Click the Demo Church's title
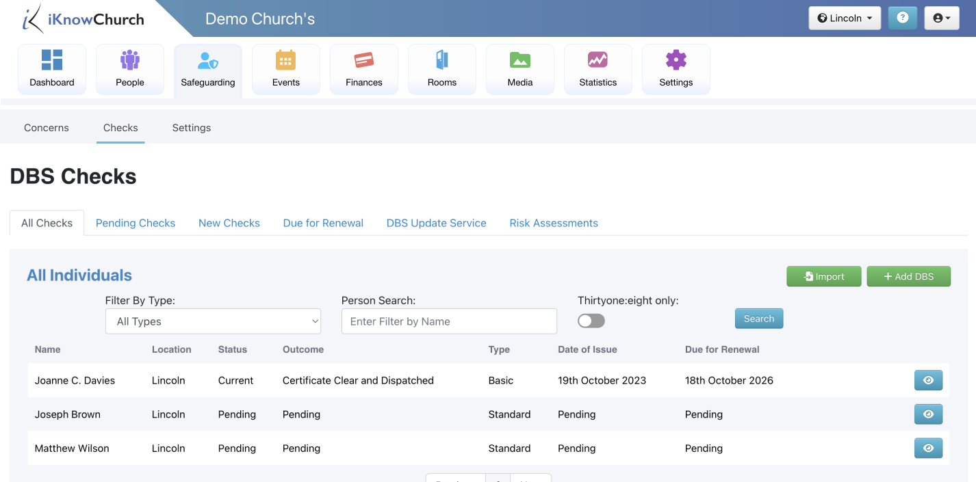Viewport: 976px width, 482px height. tap(260, 18)
